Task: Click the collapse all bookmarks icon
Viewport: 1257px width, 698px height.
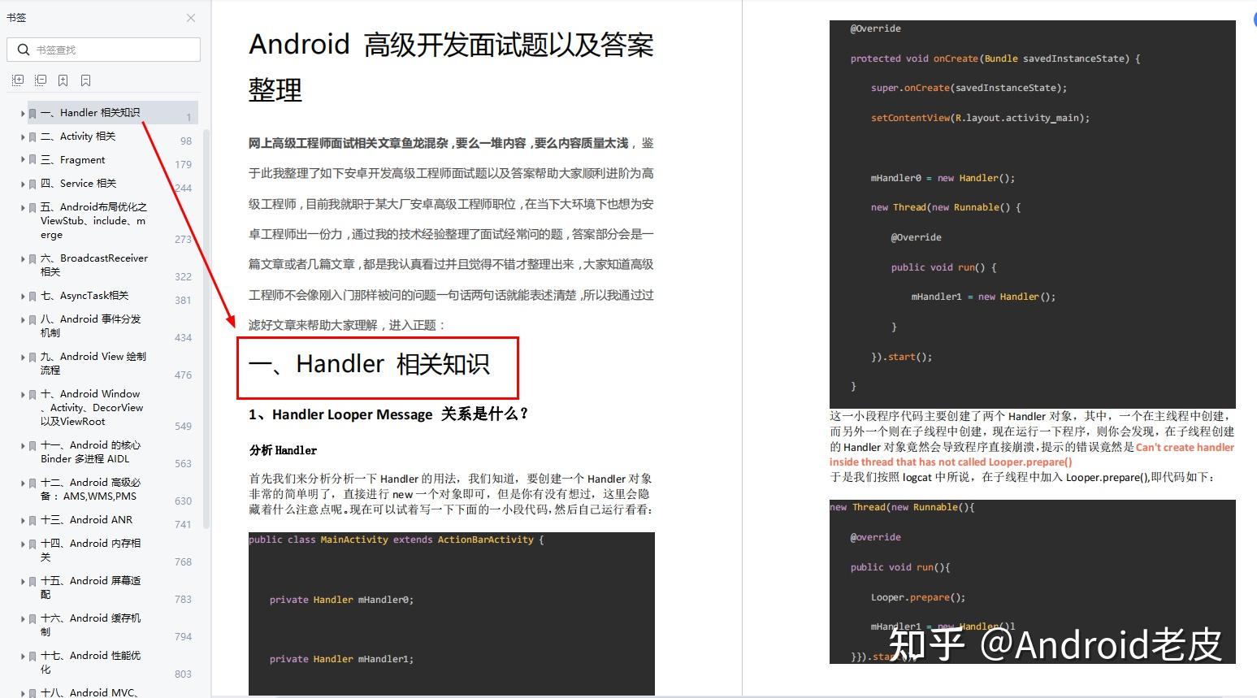Action: [x=41, y=80]
